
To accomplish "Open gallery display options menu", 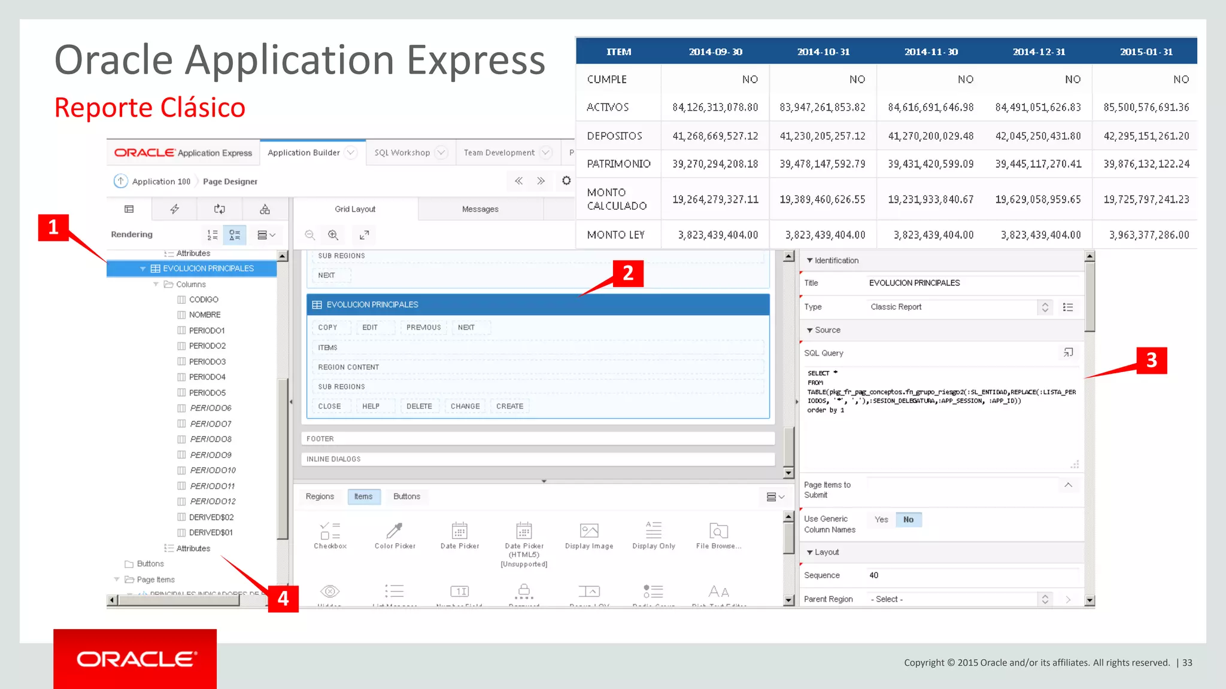I will pyautogui.click(x=775, y=496).
